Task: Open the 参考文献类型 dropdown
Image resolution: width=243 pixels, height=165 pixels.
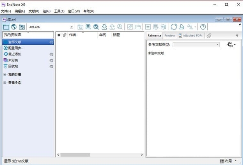Action: pyautogui.click(x=196, y=45)
